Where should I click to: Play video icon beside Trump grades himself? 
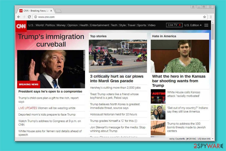click(136, 121)
